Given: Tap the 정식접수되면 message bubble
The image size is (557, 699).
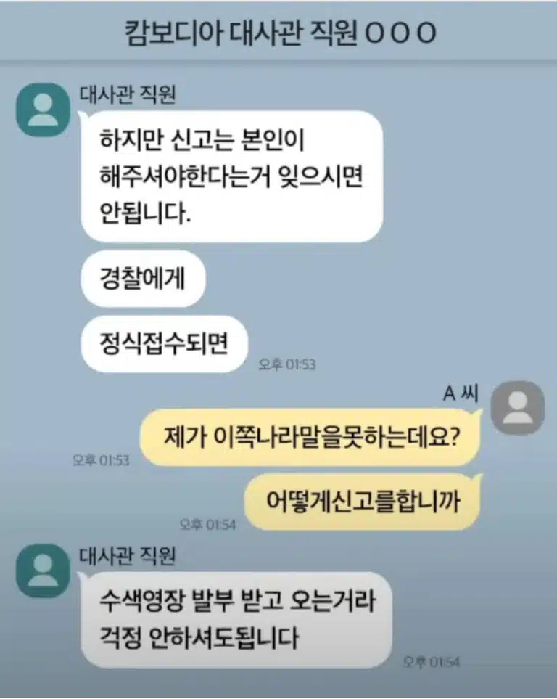Looking at the screenshot, I should (x=164, y=344).
